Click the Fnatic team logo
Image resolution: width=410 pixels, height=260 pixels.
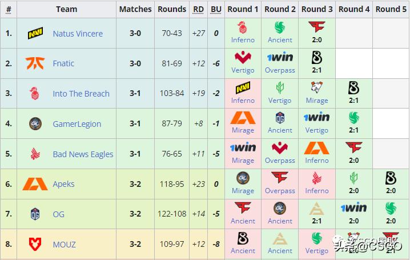(35, 63)
